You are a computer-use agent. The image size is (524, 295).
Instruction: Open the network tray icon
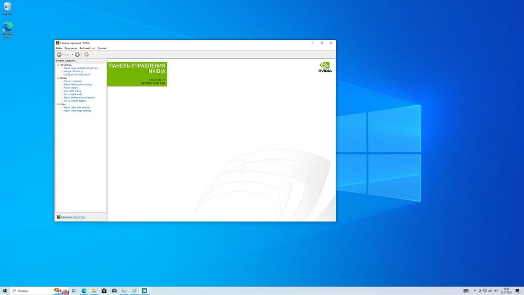[485, 291]
